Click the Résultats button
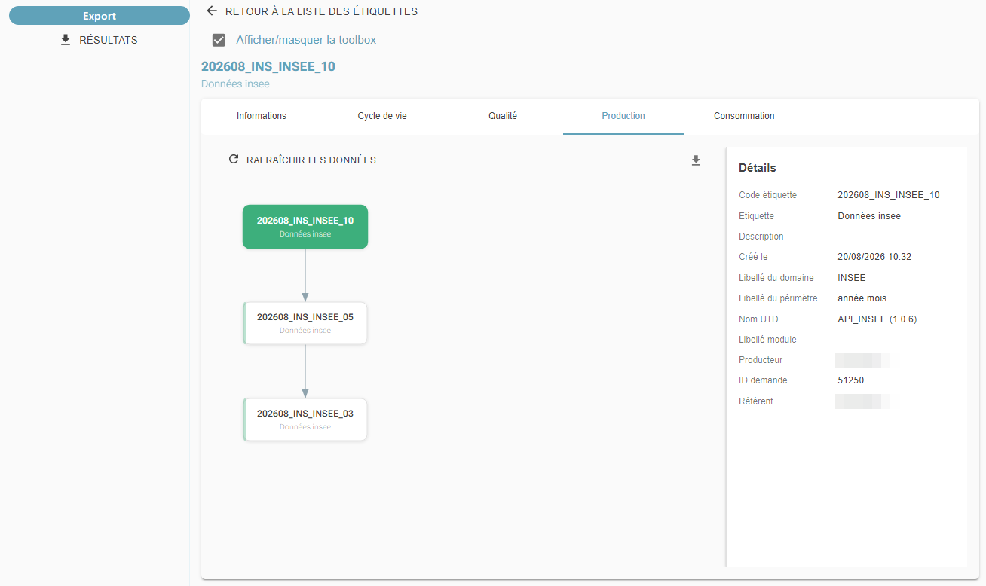The image size is (986, 586). click(x=99, y=40)
